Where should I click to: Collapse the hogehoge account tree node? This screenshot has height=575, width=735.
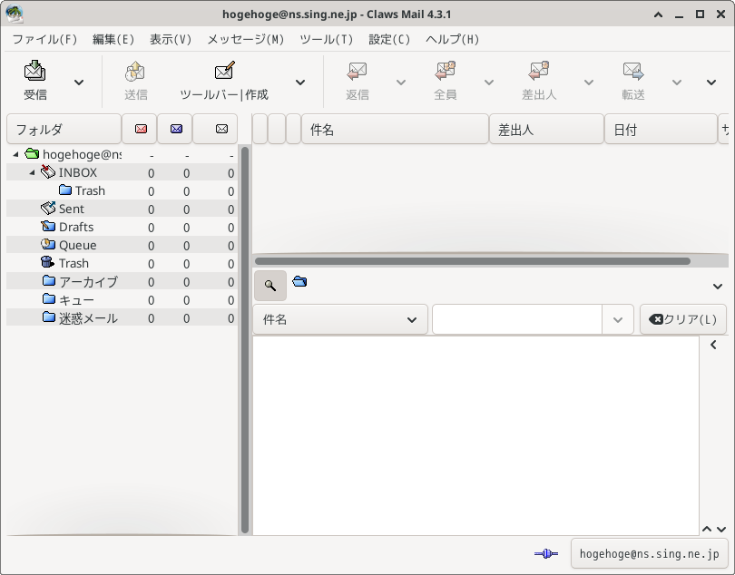coord(16,154)
